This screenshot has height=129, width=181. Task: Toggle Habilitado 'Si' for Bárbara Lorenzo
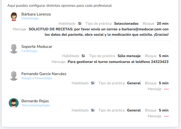point(80,24)
